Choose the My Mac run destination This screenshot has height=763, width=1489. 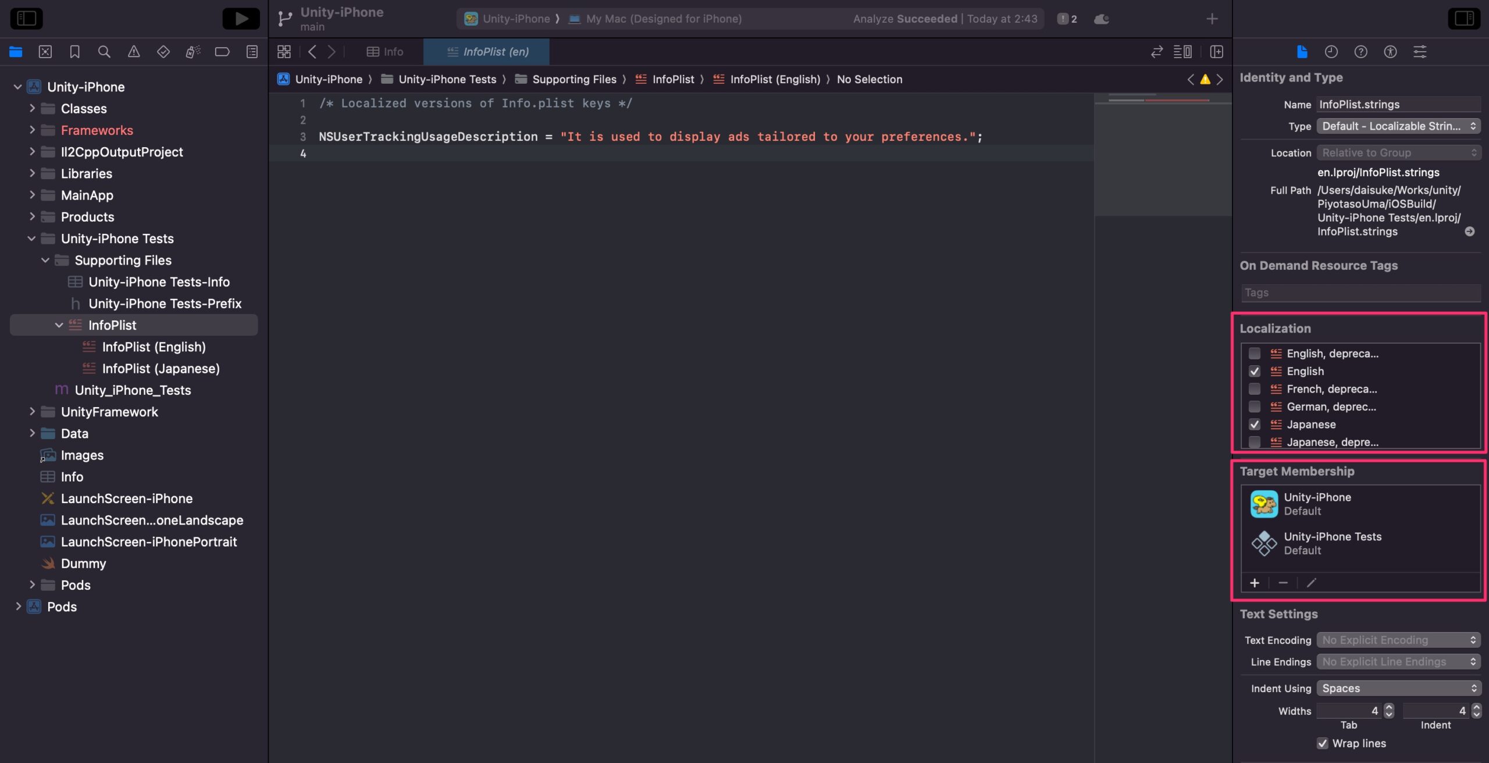click(656, 19)
